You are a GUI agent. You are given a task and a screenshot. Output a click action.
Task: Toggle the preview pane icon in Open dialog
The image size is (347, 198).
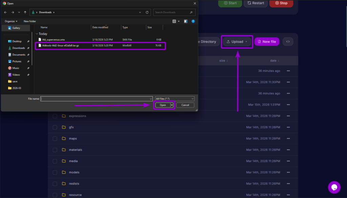185,21
